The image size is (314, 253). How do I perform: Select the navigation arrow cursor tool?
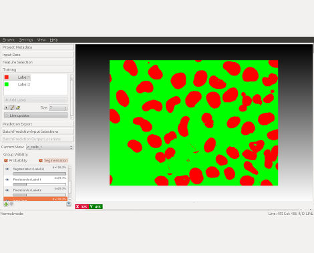tap(6, 107)
